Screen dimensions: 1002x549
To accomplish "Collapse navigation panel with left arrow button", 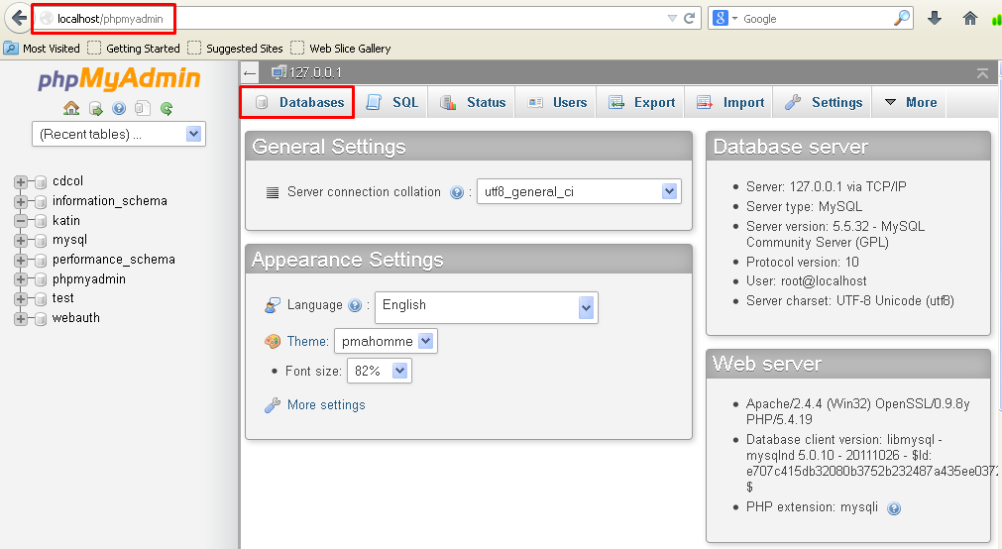I will (x=250, y=73).
